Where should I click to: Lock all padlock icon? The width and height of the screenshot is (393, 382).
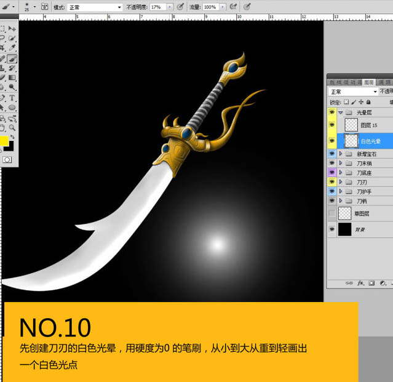click(x=368, y=102)
